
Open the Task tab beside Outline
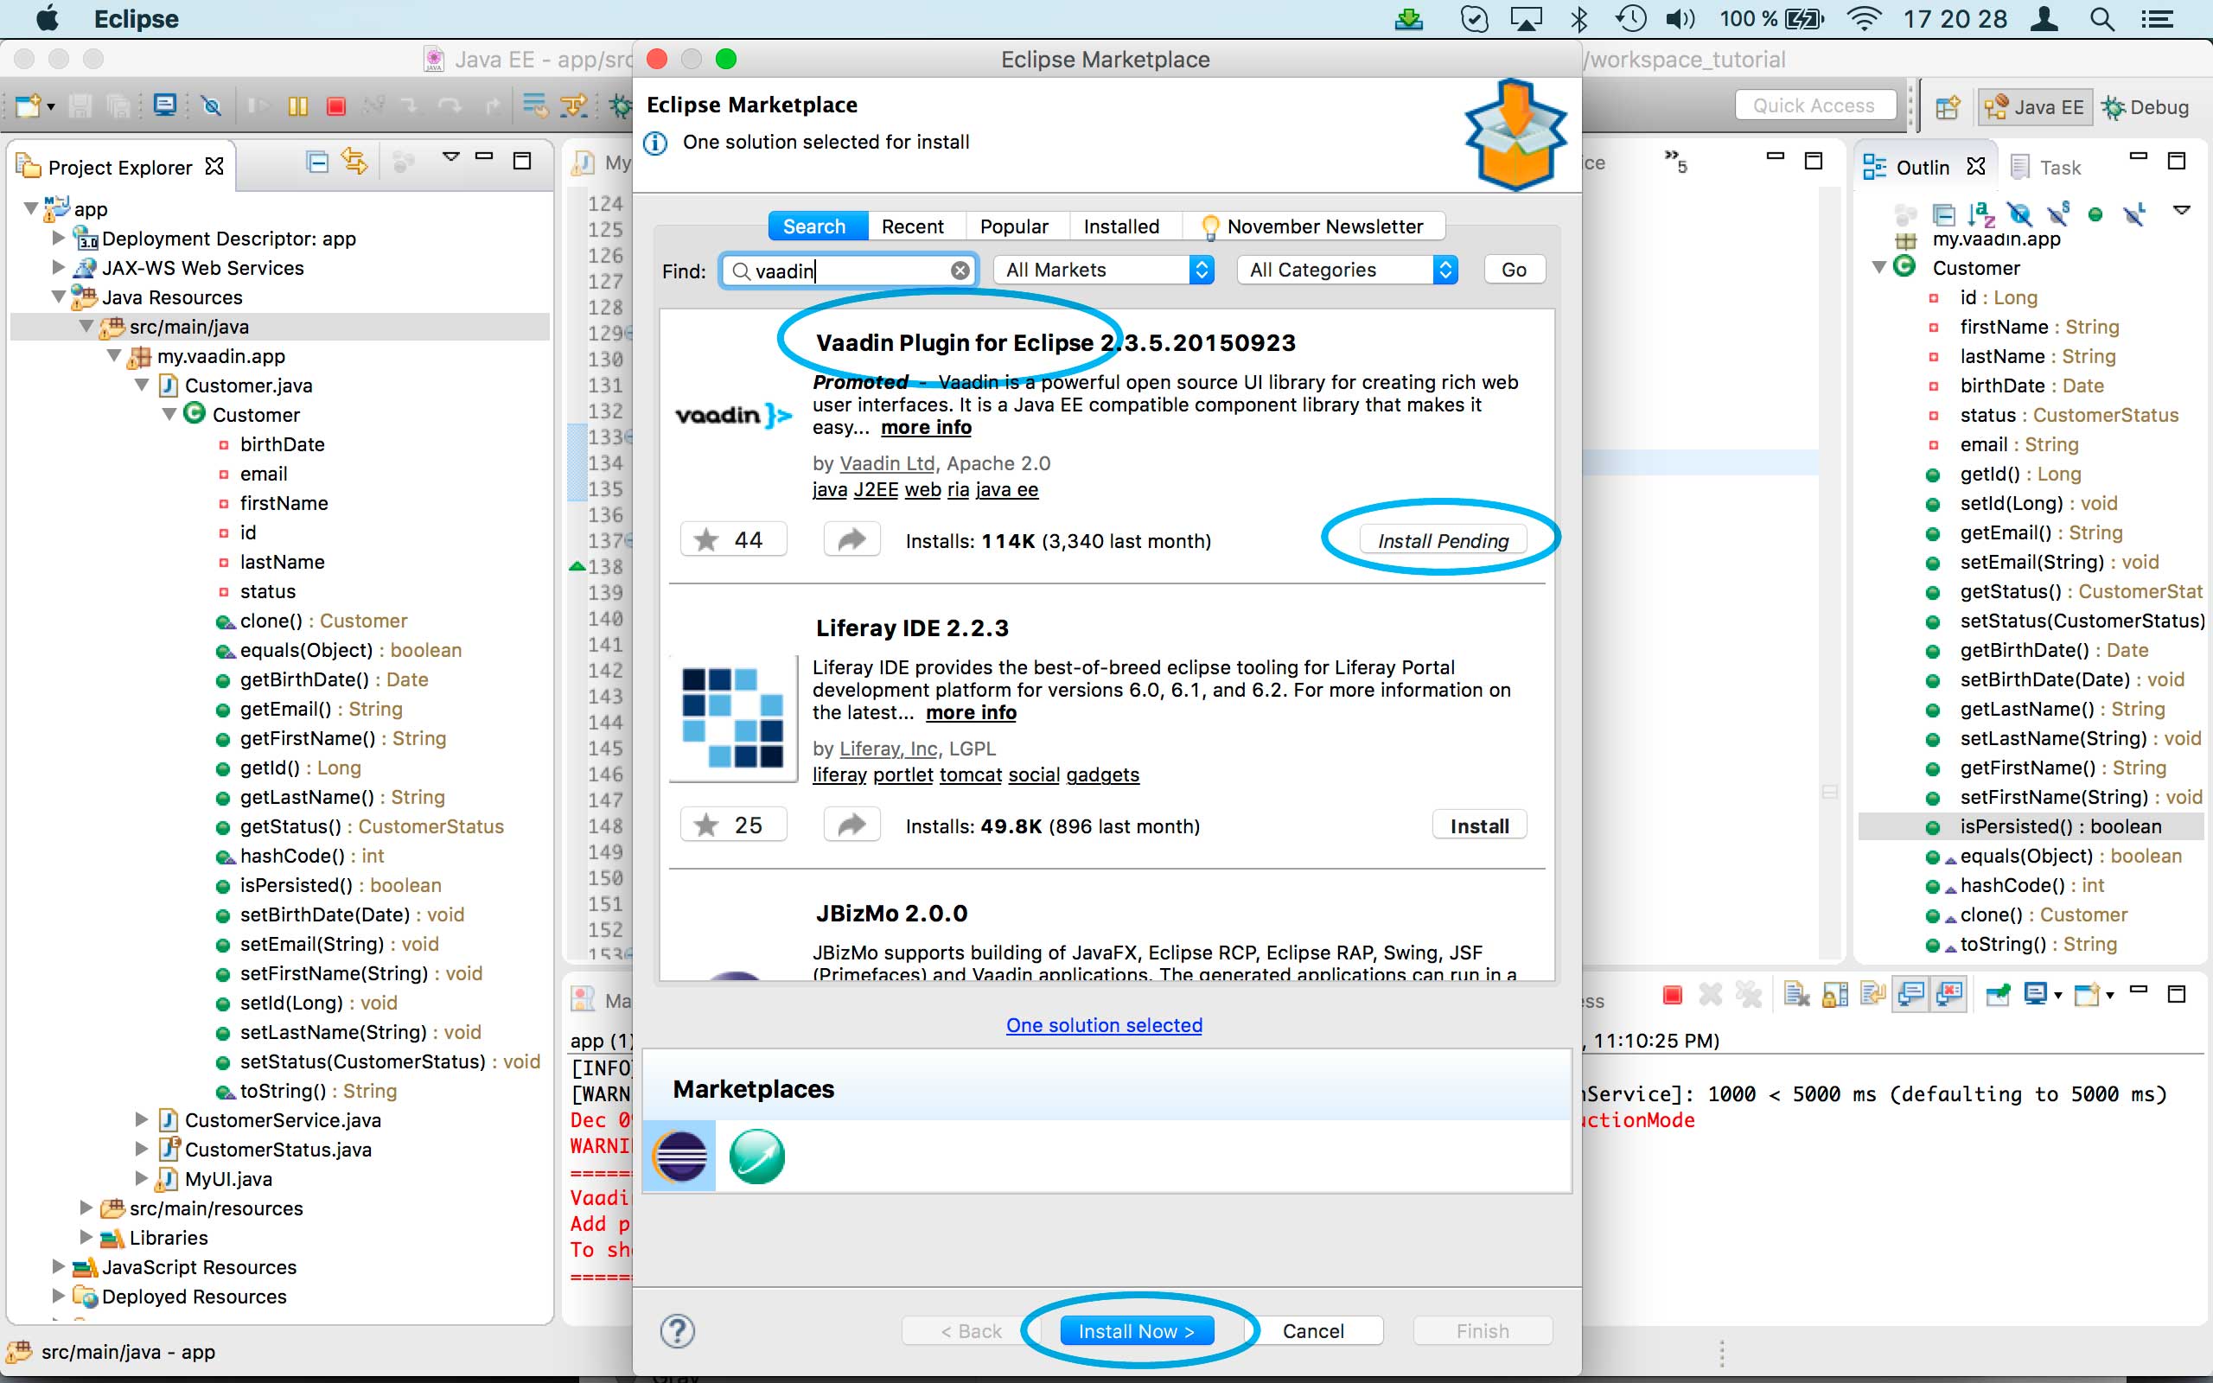tap(2046, 168)
